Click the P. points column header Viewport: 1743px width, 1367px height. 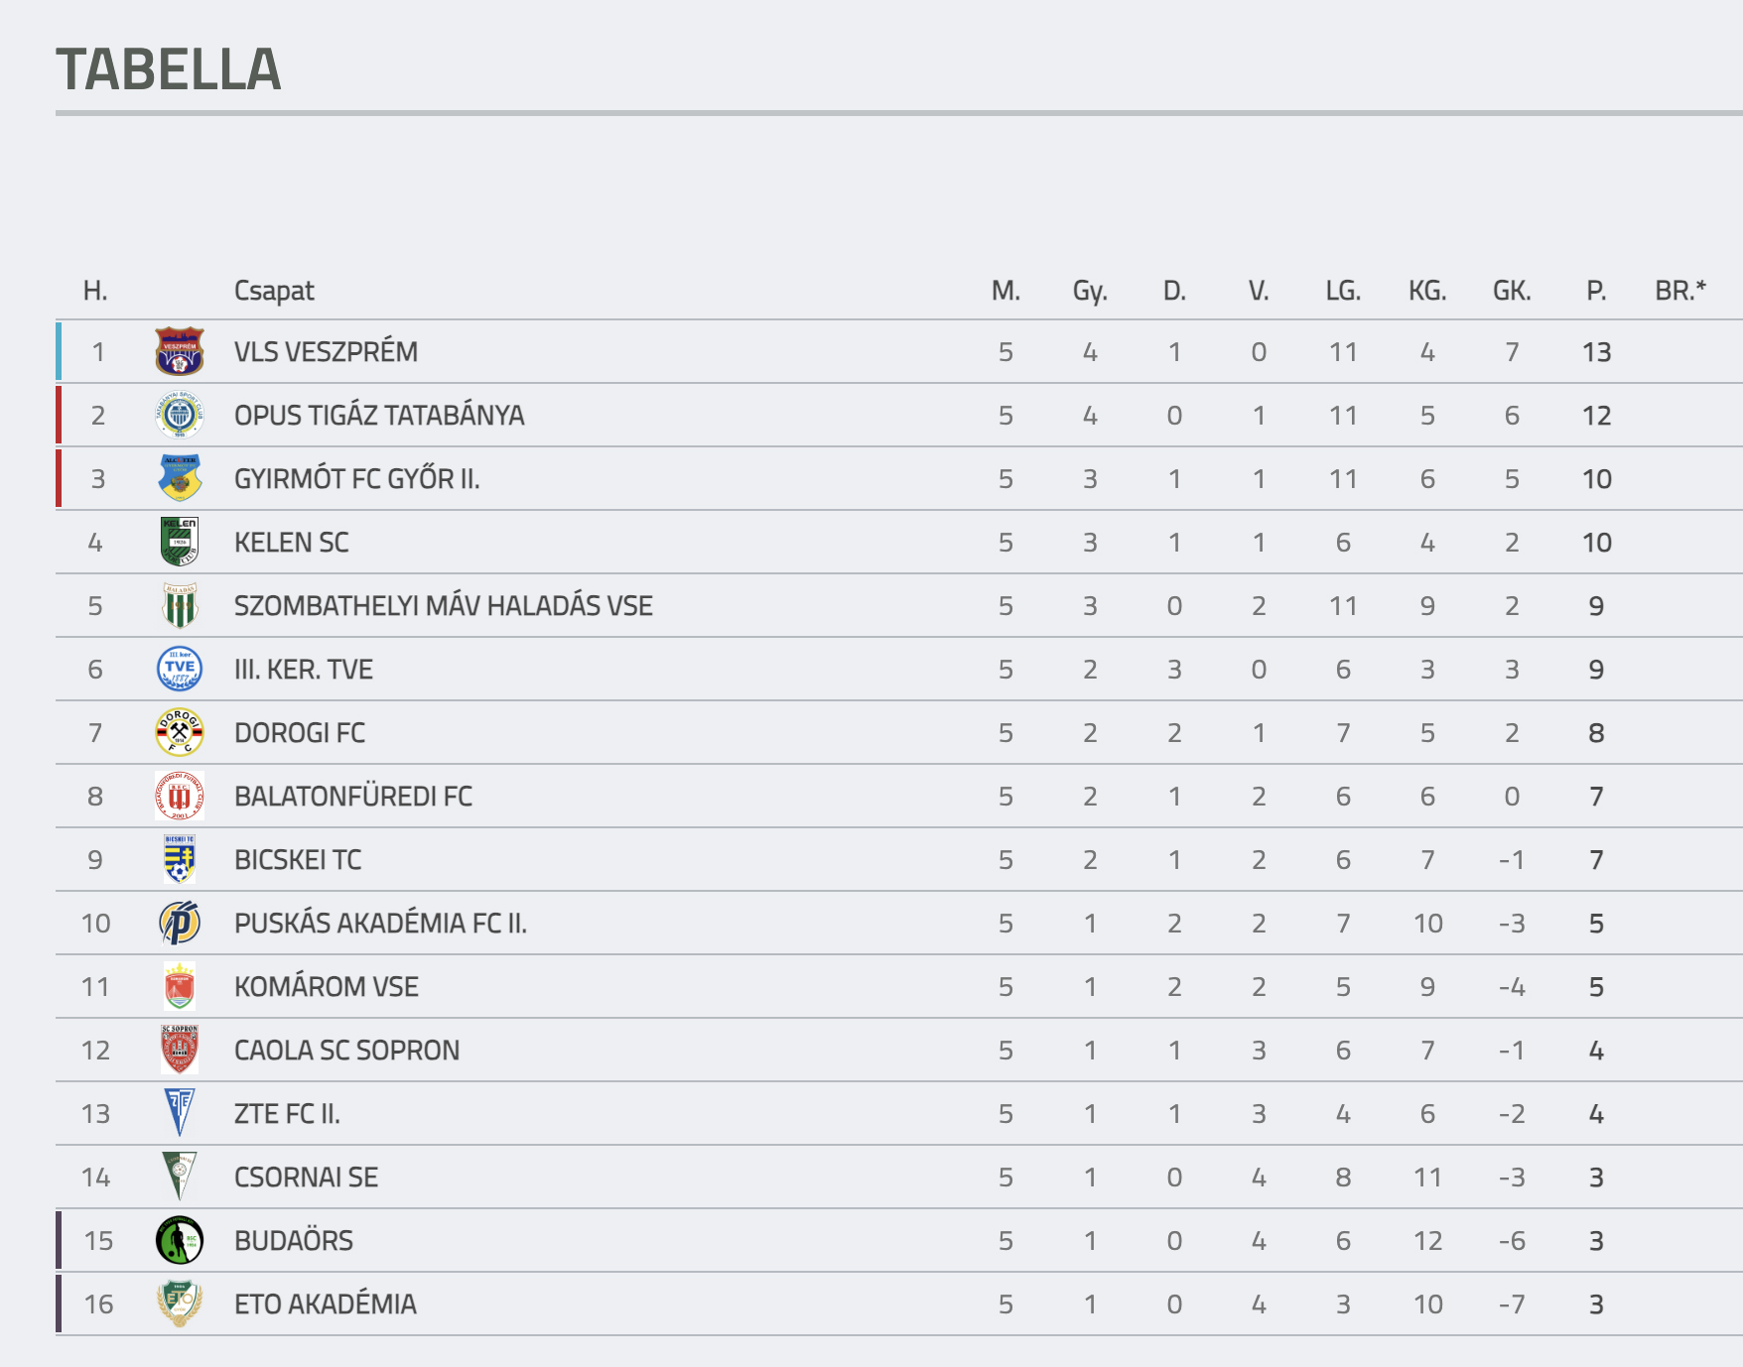coord(1596,291)
